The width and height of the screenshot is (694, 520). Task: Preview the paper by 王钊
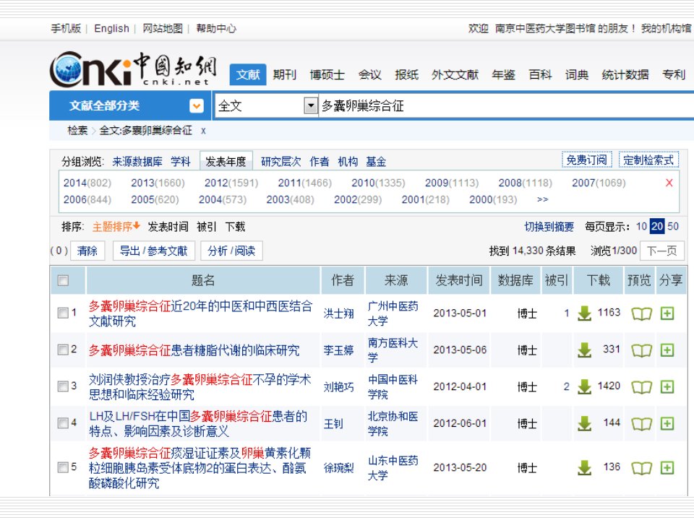[641, 424]
